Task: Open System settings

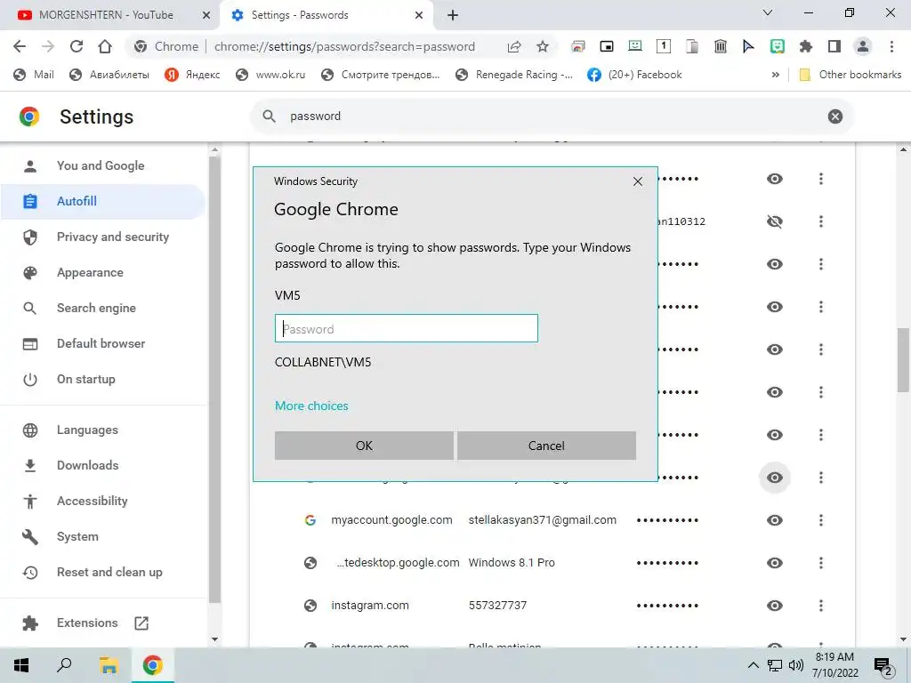Action: [x=77, y=536]
